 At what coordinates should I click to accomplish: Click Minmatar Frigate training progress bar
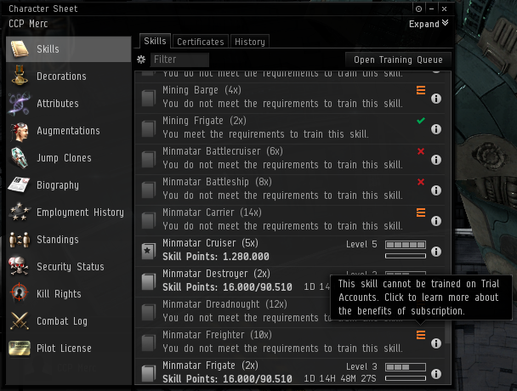pos(406,378)
